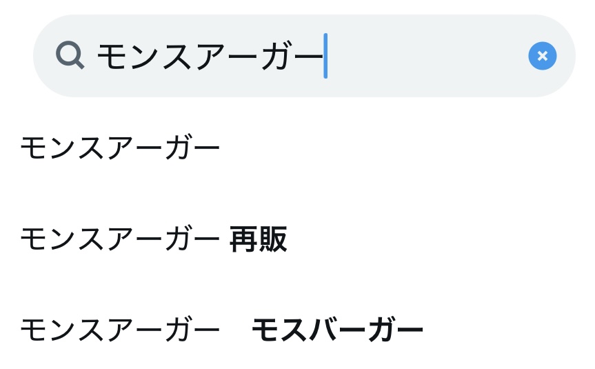Click the bold 再販 suggestion text
This screenshot has width=595, height=369.
pos(258,240)
